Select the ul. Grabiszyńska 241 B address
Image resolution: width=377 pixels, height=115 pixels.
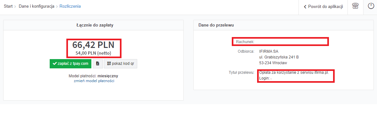pos(279,57)
